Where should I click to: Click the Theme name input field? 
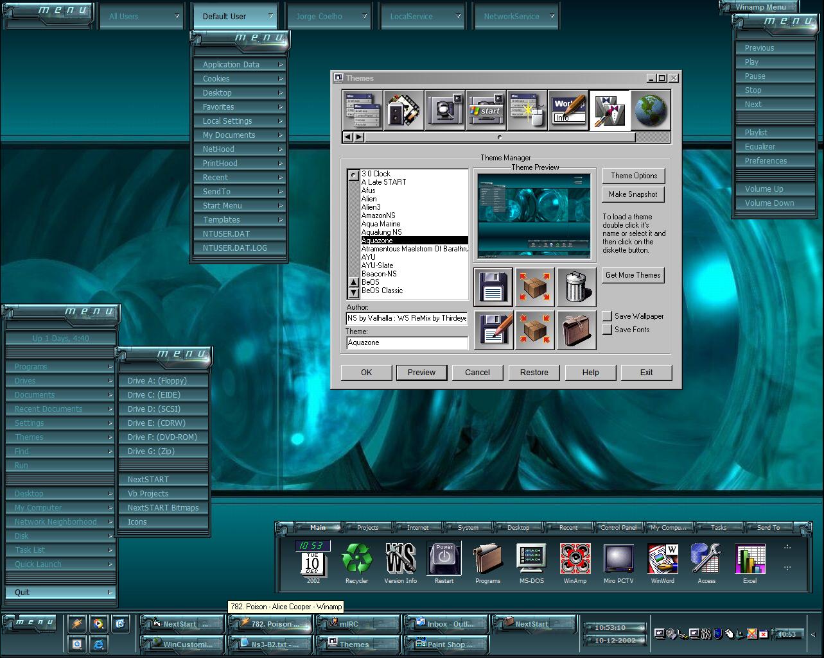(407, 343)
